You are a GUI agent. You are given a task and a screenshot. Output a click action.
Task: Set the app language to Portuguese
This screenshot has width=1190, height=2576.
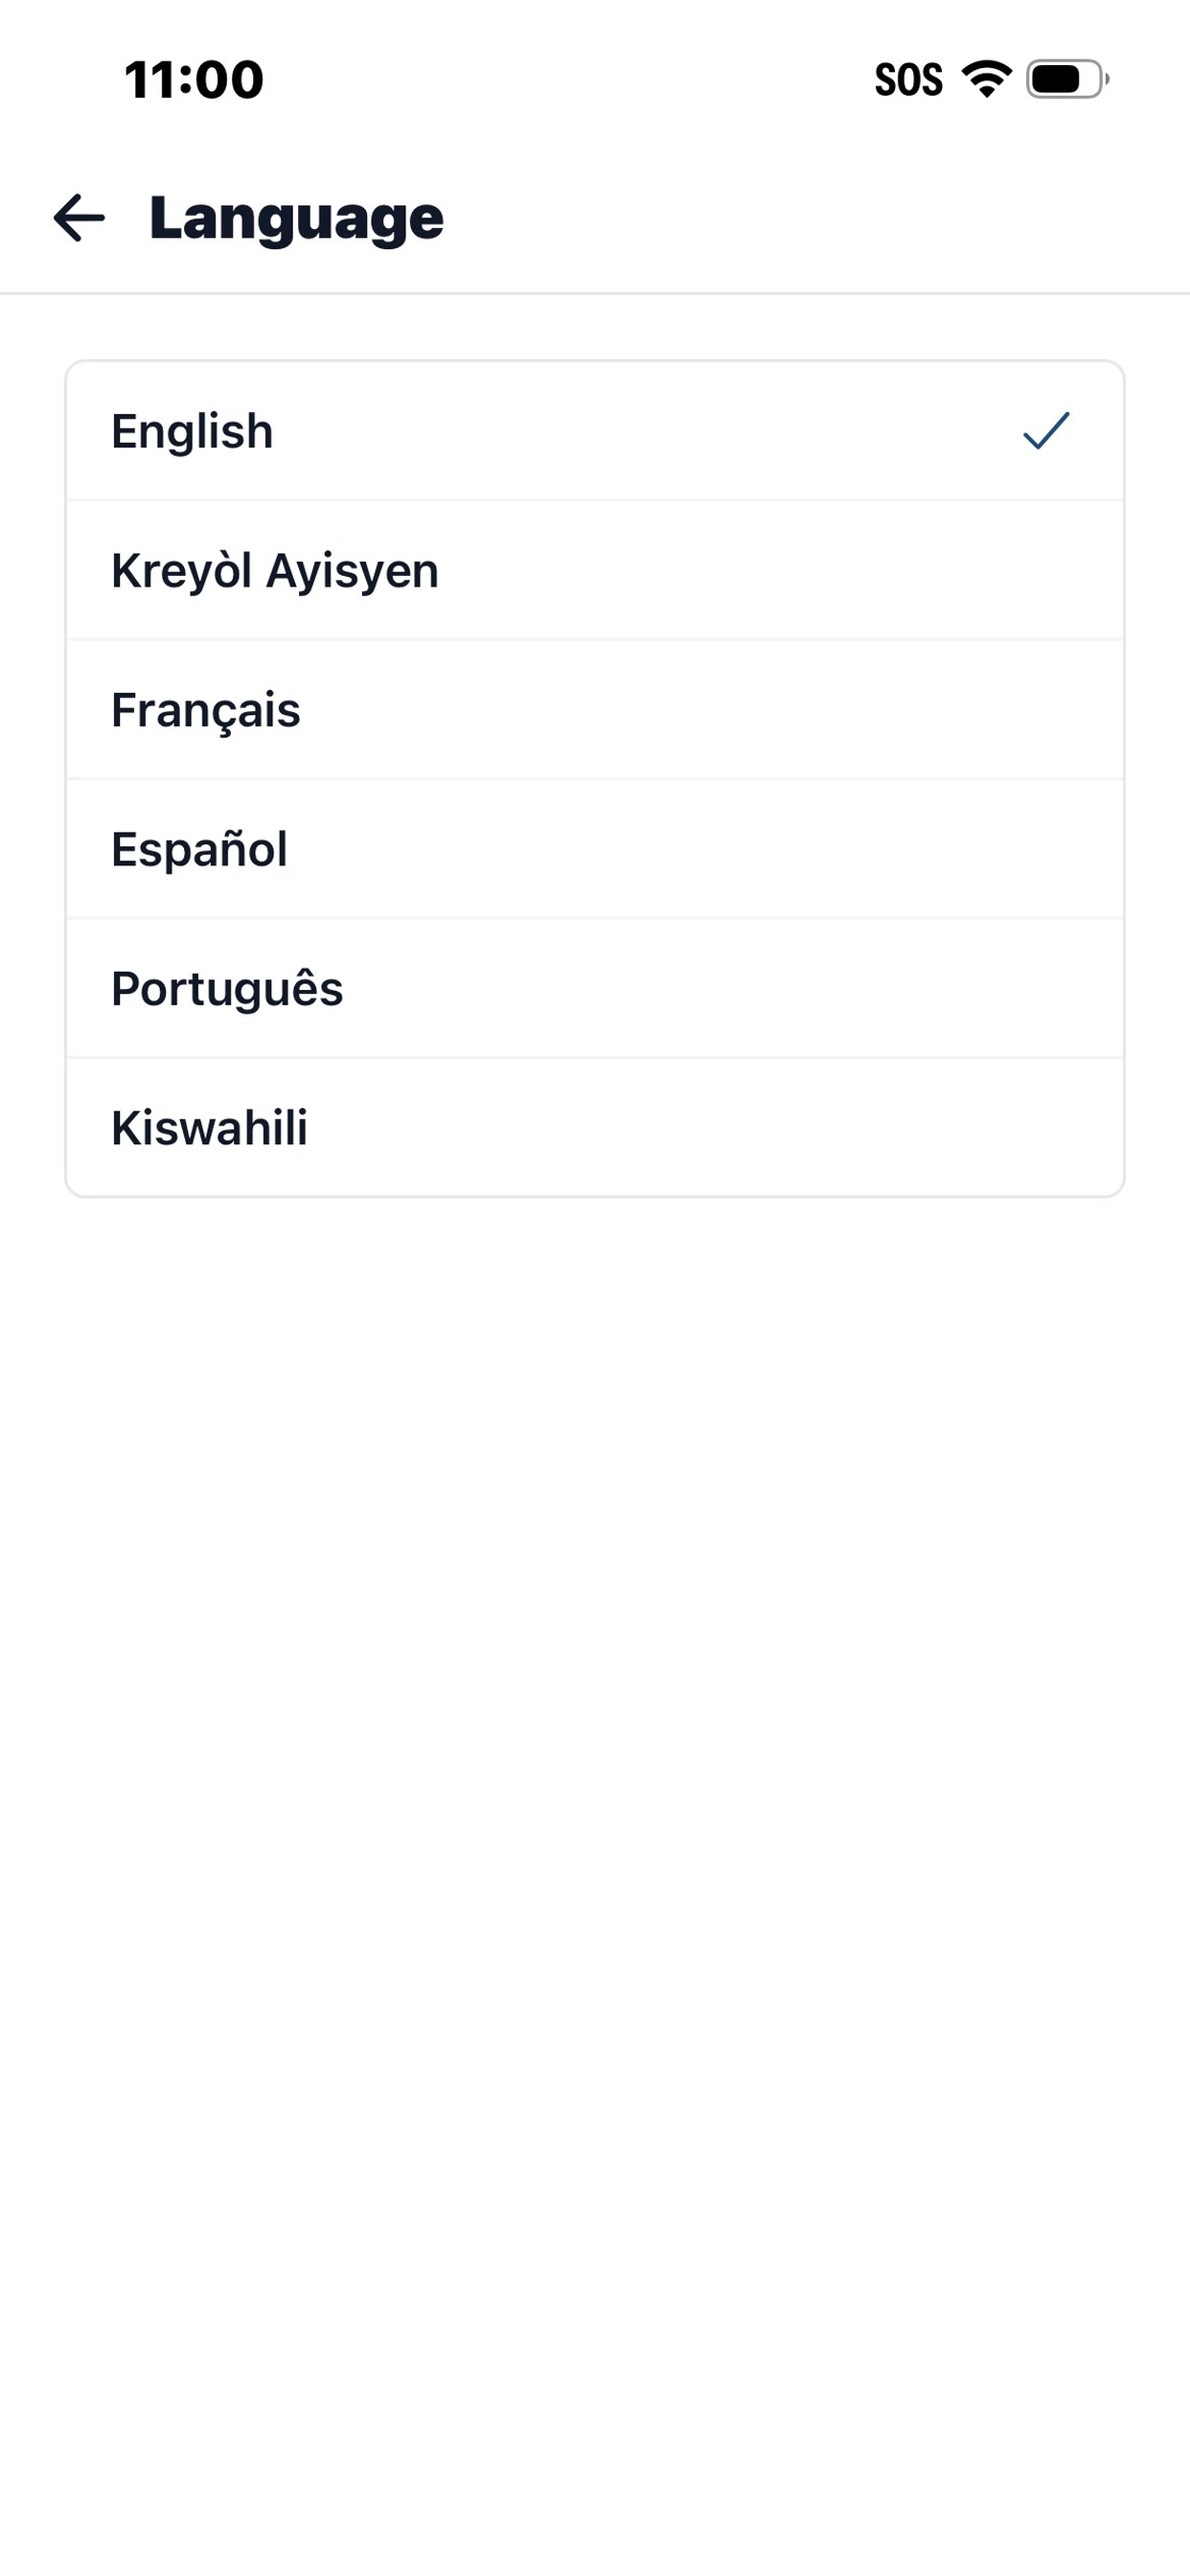(x=595, y=987)
